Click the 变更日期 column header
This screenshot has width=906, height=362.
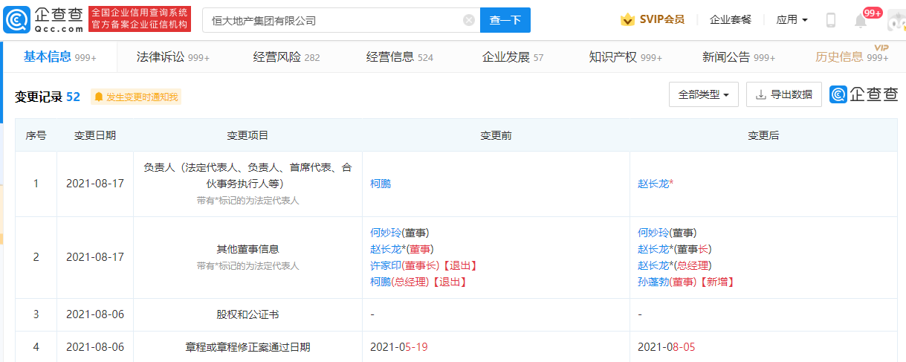pos(95,135)
